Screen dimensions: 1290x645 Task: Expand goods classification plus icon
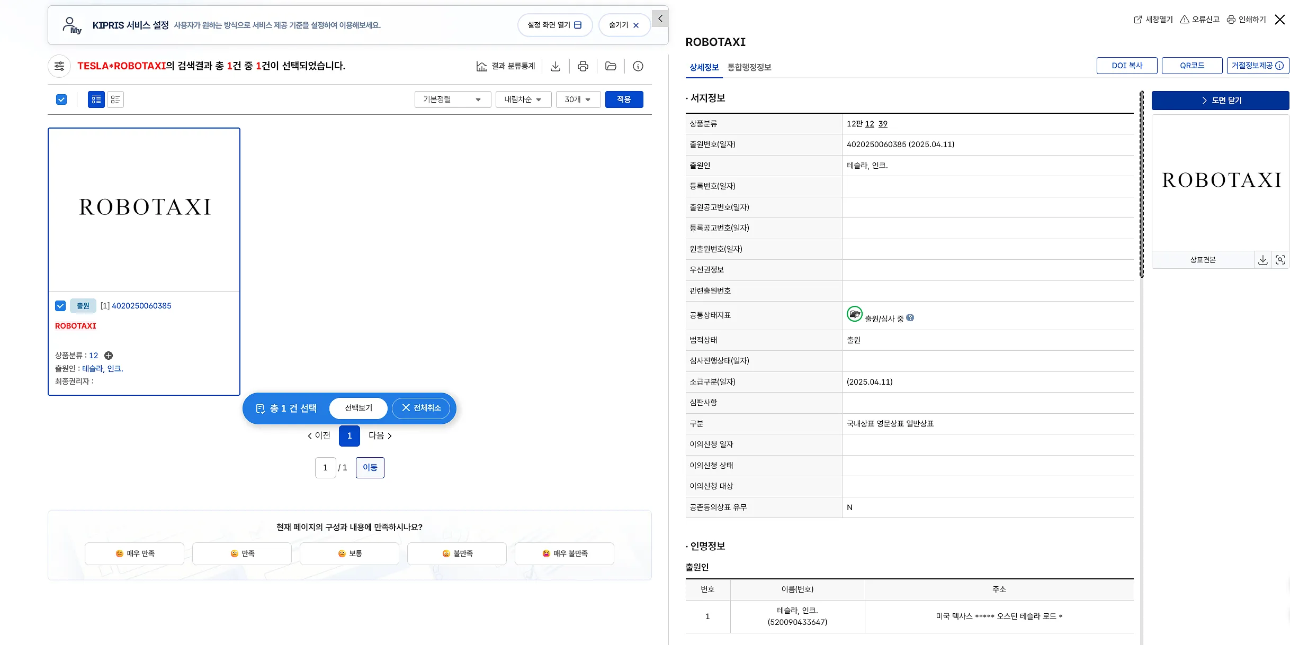(109, 356)
